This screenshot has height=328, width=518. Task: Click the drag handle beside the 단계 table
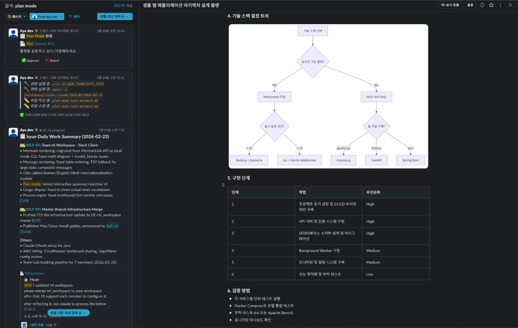(x=223, y=185)
